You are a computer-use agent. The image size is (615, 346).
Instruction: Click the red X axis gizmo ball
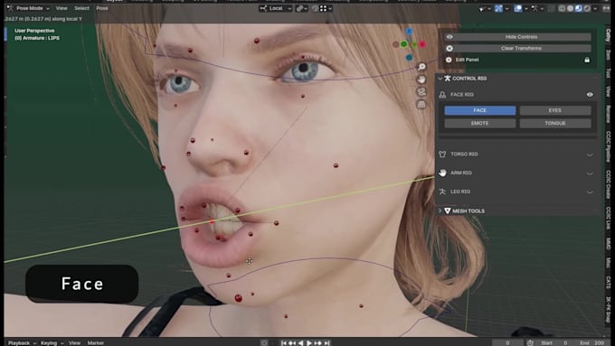click(422, 44)
